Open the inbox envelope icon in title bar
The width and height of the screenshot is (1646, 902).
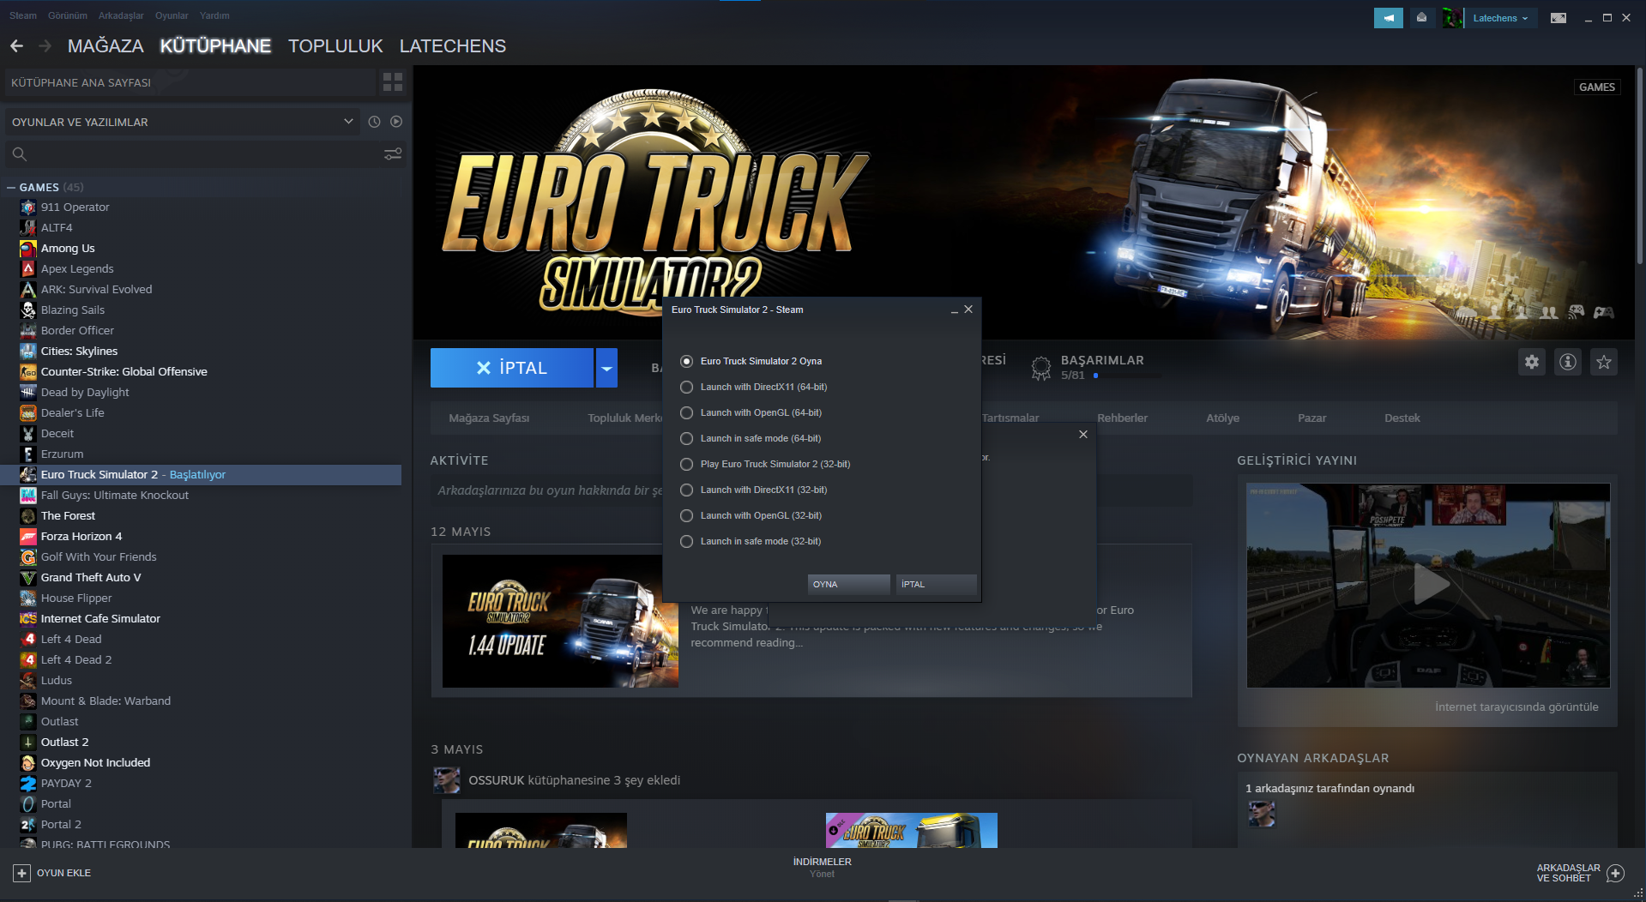[1421, 18]
